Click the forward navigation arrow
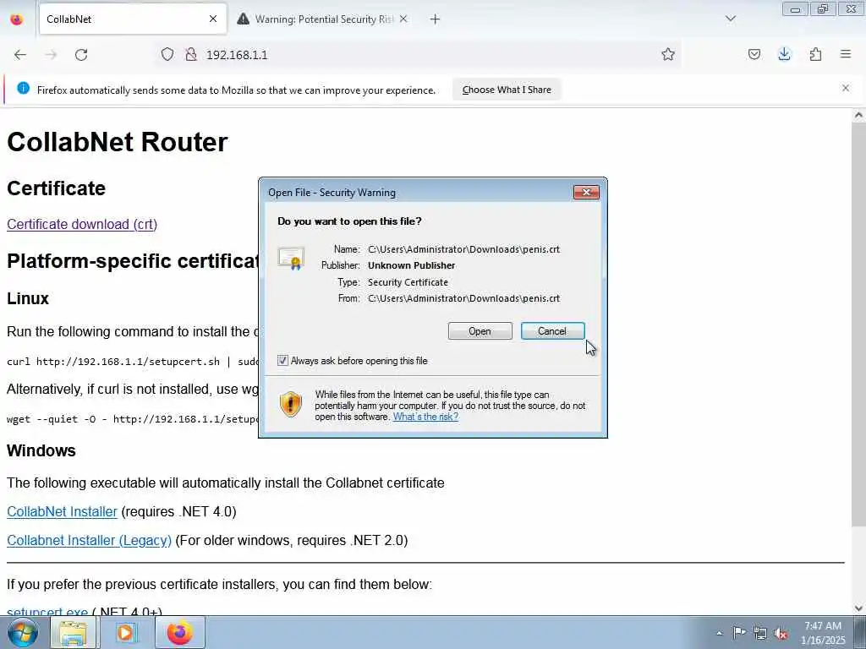 51,55
